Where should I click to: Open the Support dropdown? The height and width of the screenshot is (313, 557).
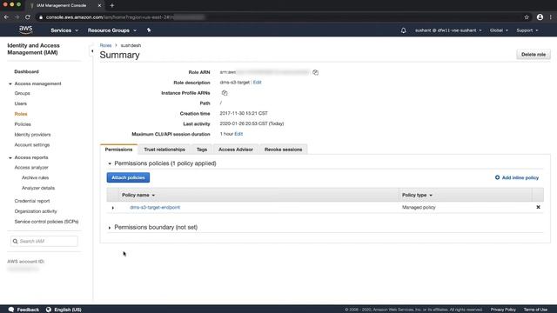(527, 30)
